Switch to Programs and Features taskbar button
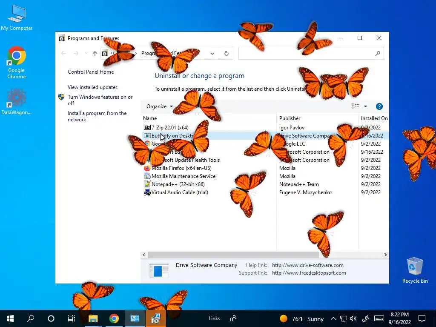Viewport: 436px width, 327px height. pyautogui.click(x=135, y=318)
